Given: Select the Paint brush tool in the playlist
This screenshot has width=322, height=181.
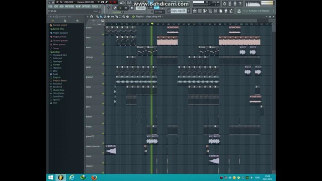Looking at the screenshot, I should tap(101, 17).
